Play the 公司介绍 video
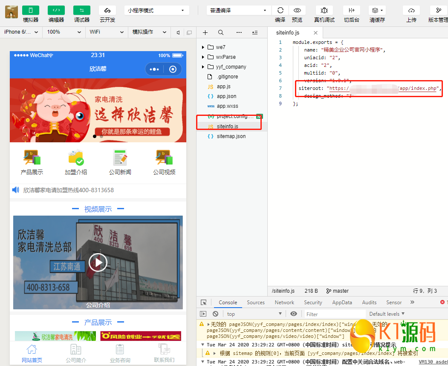Screen dimensions: 448x366 pyautogui.click(x=98, y=262)
